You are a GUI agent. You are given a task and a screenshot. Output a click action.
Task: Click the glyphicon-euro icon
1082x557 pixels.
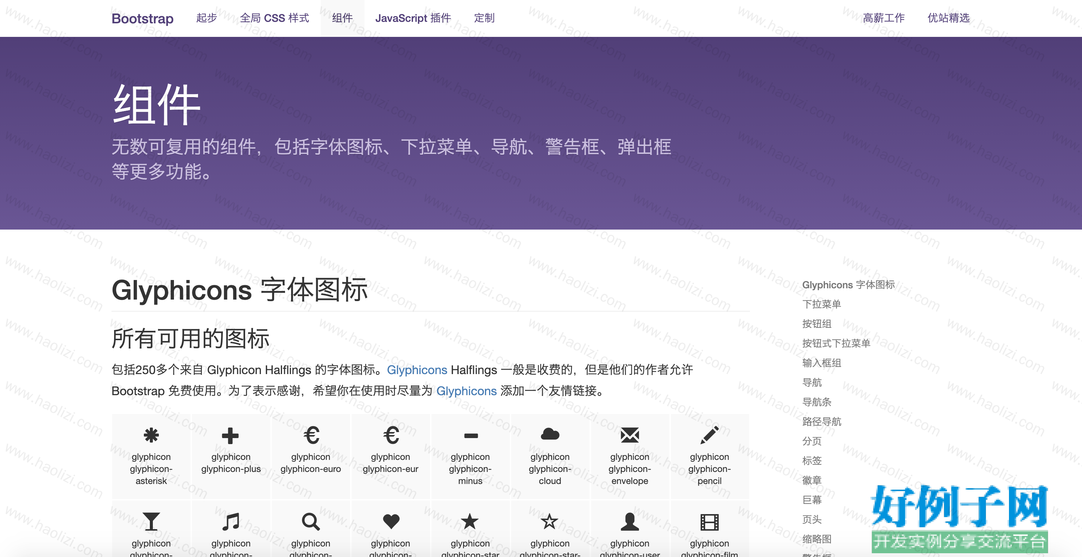coord(311,435)
